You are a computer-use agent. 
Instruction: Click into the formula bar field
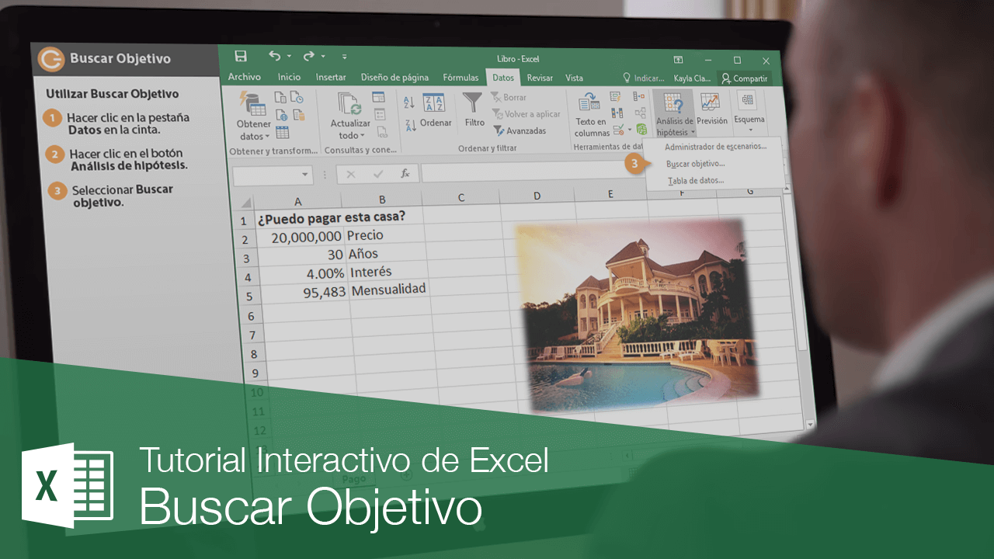[x=533, y=172]
